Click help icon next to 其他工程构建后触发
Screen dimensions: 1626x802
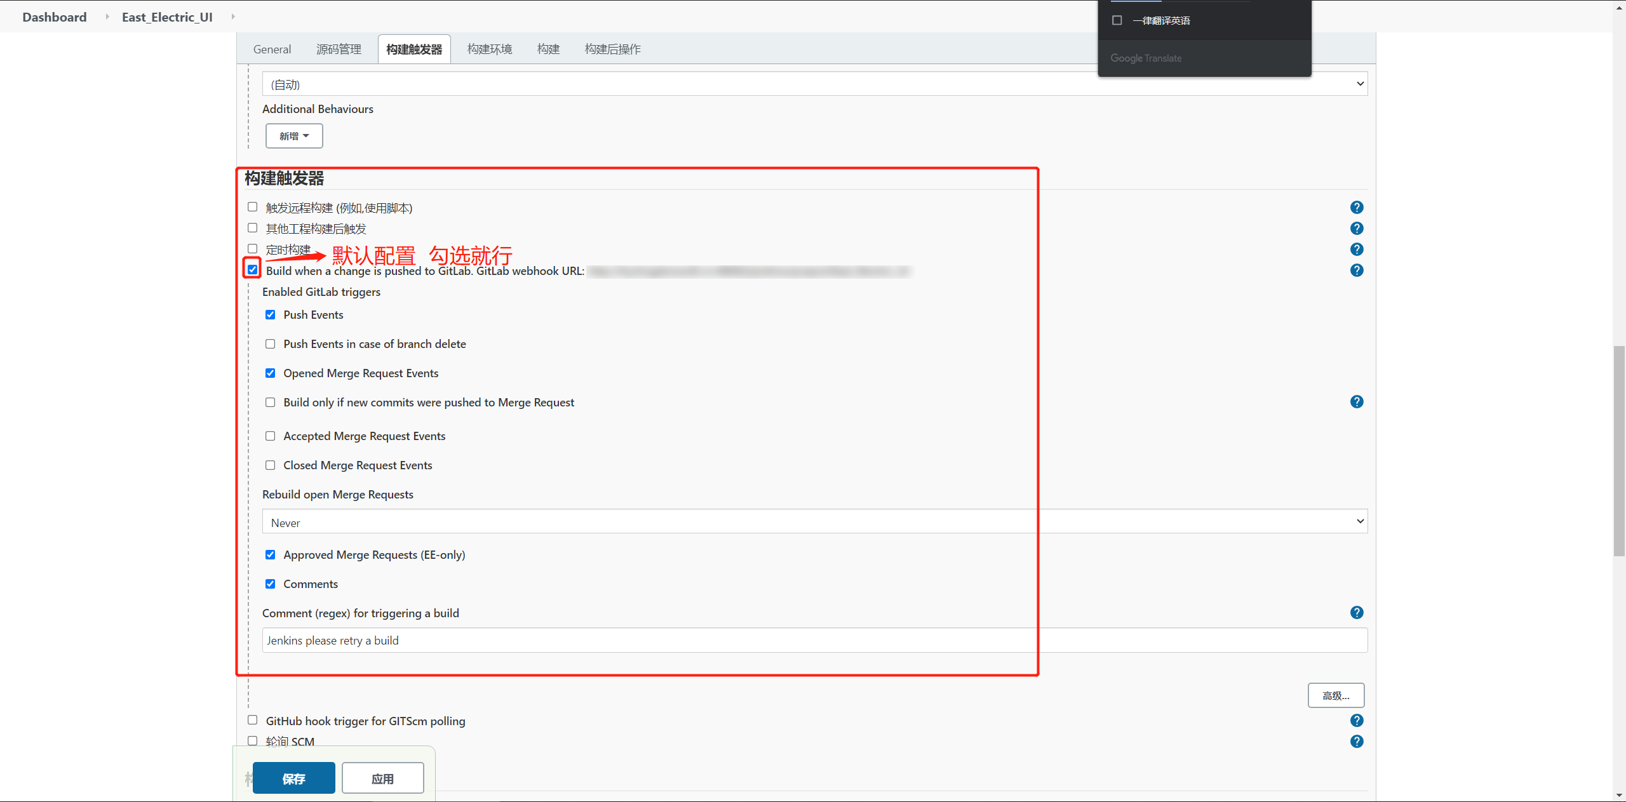tap(1356, 229)
